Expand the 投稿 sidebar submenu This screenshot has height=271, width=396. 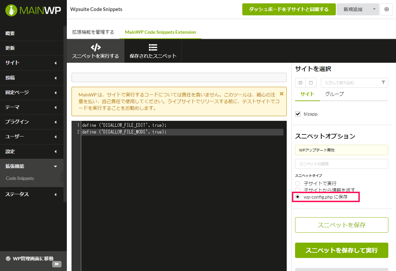click(x=55, y=78)
